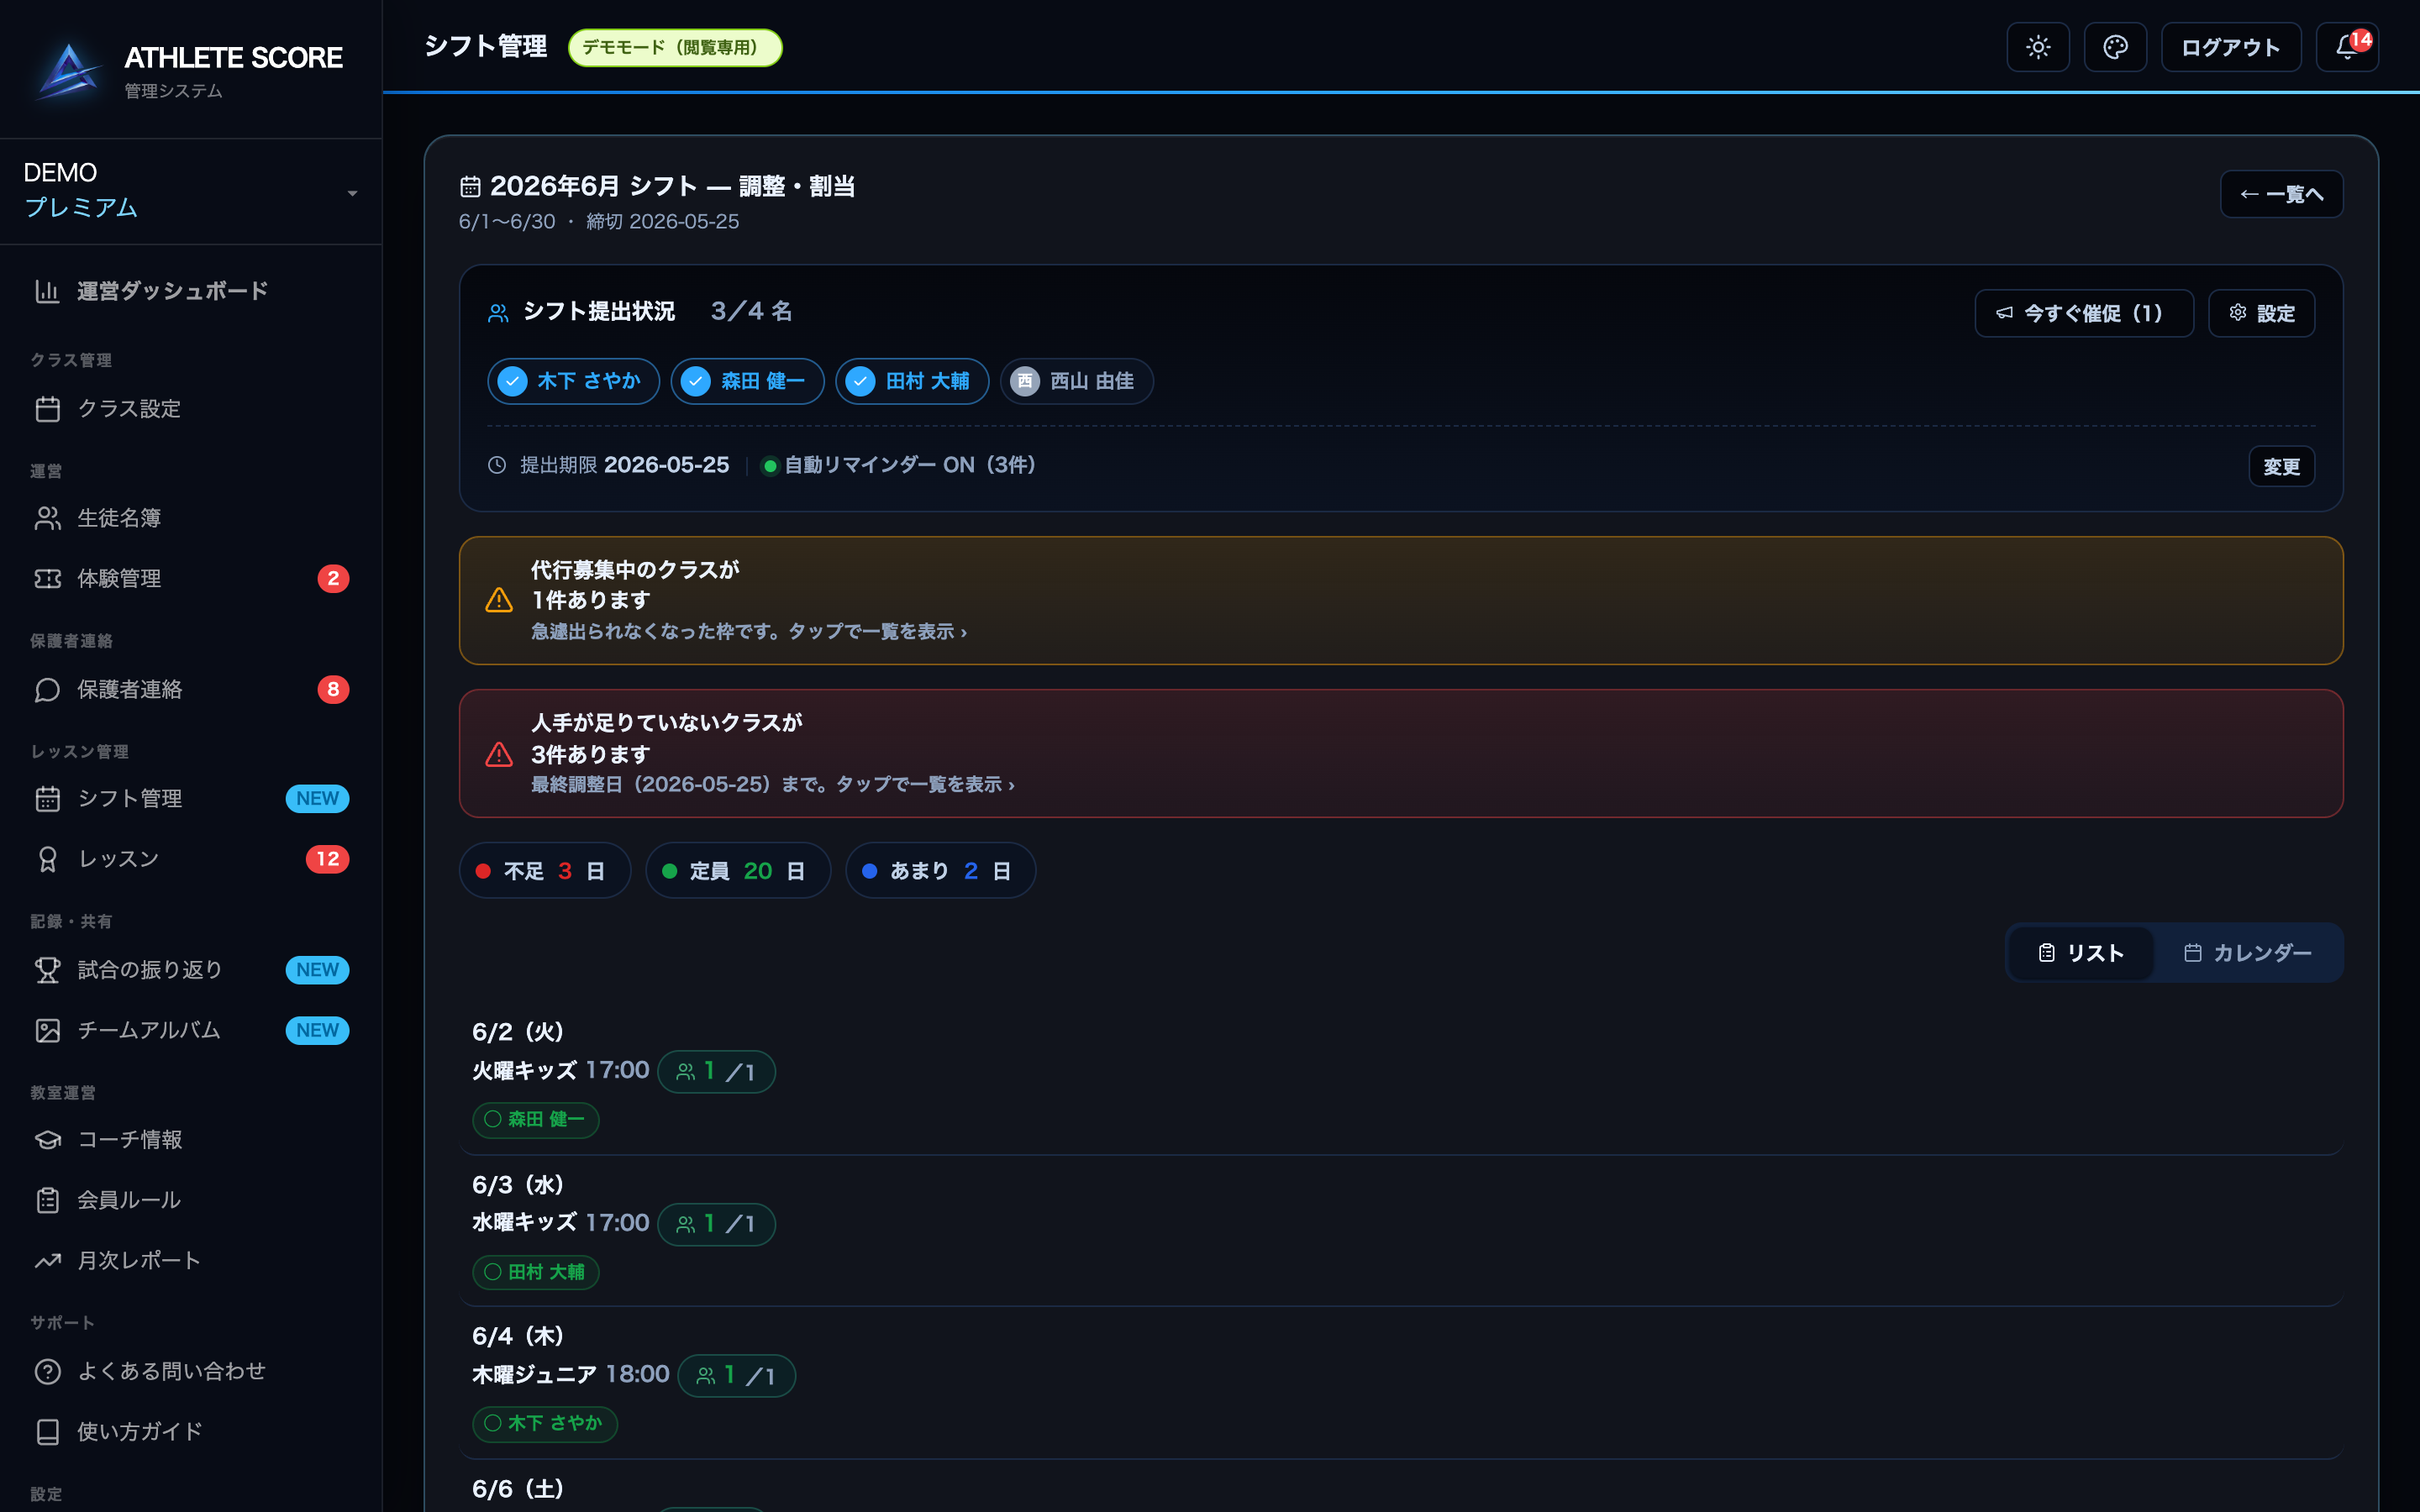Image resolution: width=2420 pixels, height=1512 pixels.
Task: Switch to リスト view tab
Action: point(2081,953)
